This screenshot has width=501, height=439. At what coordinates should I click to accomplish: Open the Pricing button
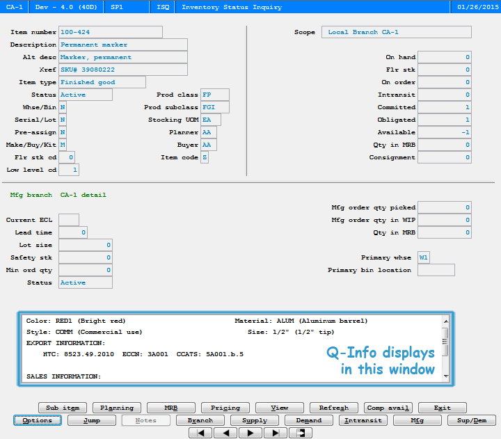[x=225, y=408]
